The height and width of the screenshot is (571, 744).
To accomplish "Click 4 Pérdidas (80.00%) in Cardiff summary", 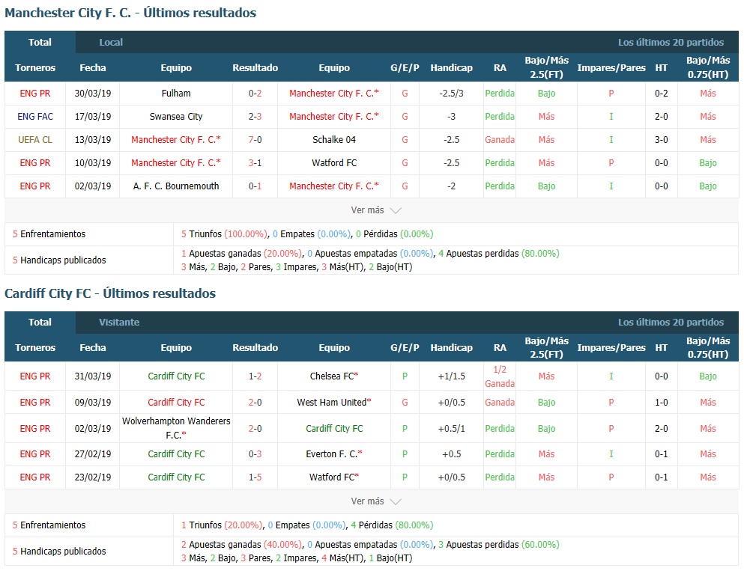I will coord(392,525).
